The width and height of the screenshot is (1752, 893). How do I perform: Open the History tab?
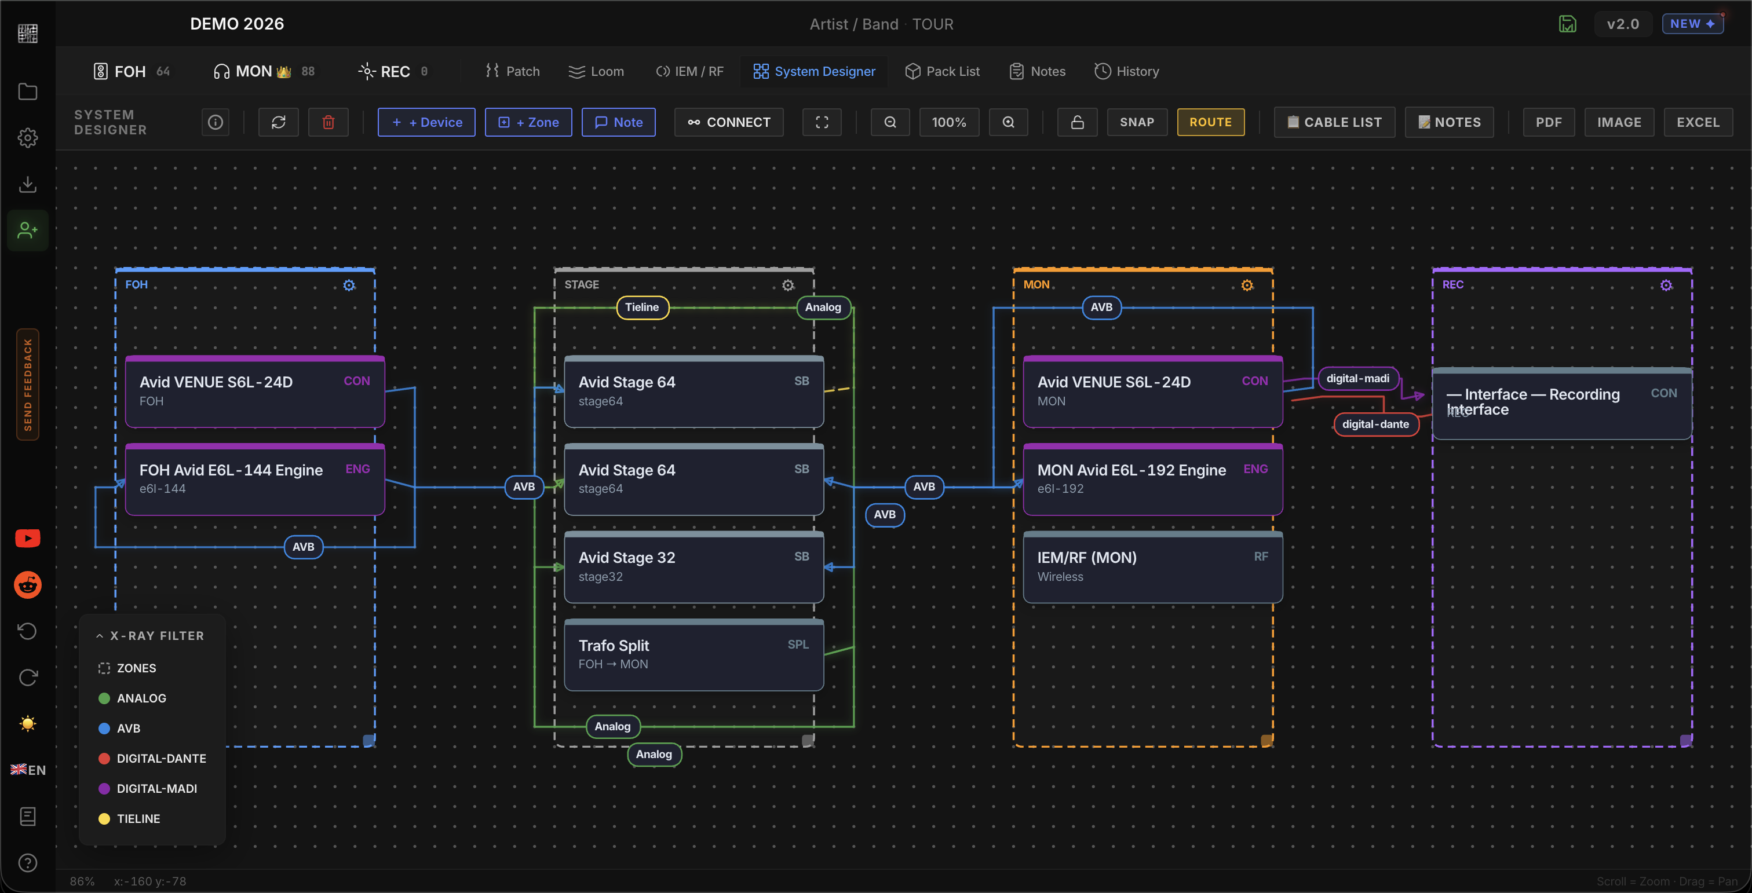[1127, 71]
